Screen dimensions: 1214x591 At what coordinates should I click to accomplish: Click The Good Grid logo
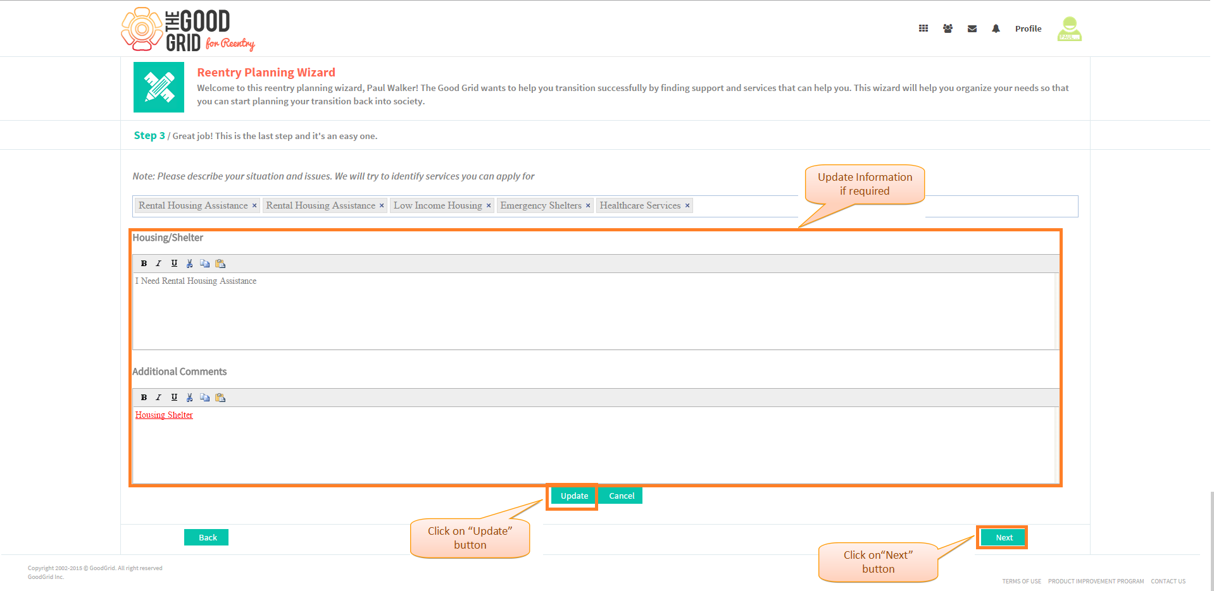188,29
